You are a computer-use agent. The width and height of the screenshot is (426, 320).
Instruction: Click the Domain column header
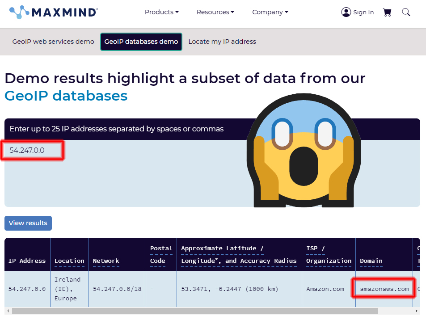371,261
